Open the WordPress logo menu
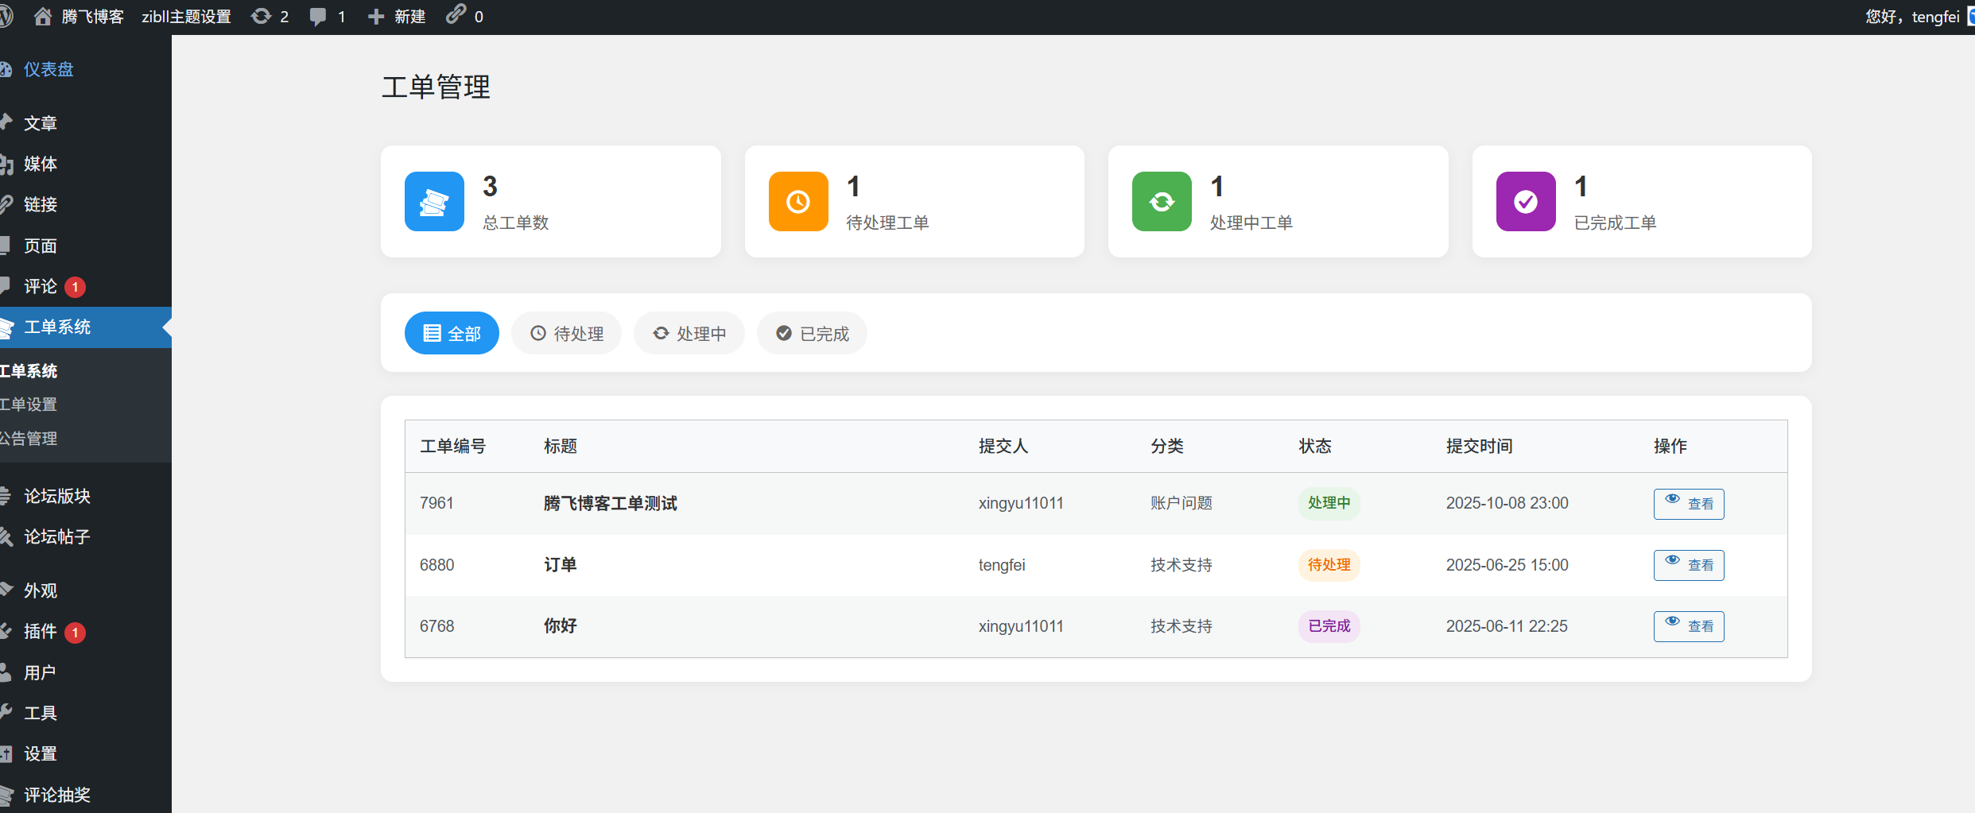This screenshot has height=813, width=1975. coord(6,17)
